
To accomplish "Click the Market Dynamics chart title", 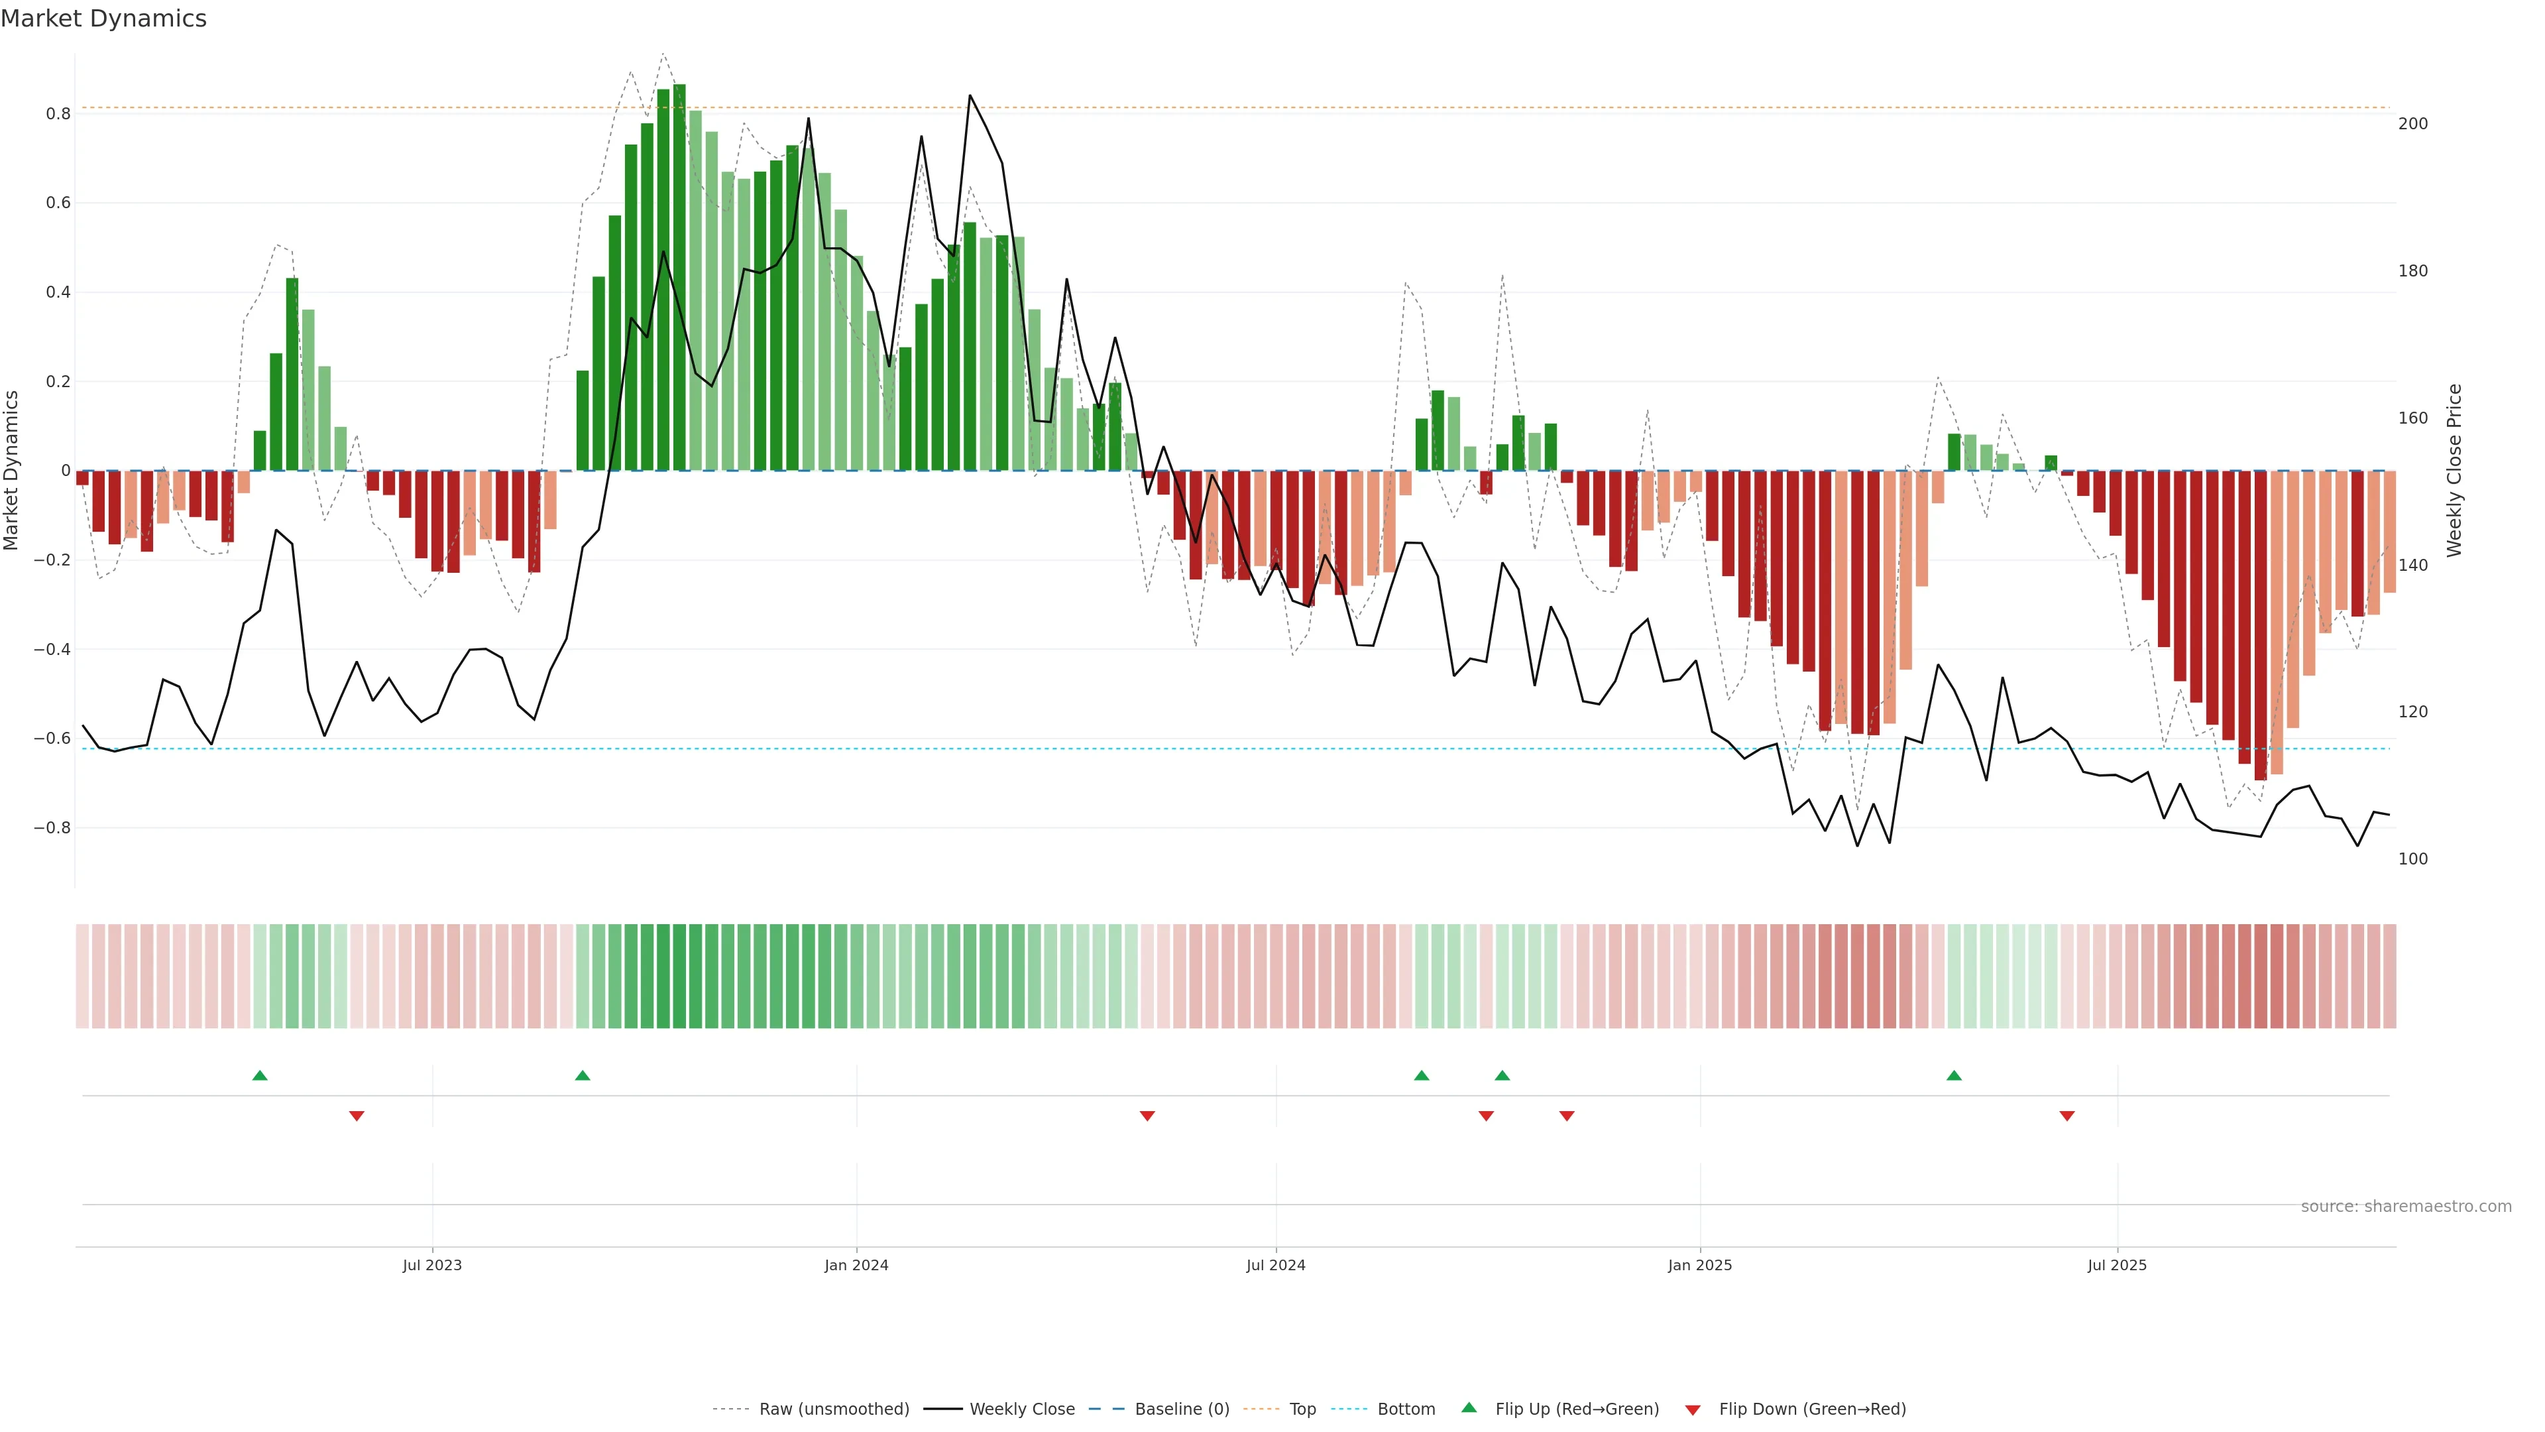I will pos(104,19).
